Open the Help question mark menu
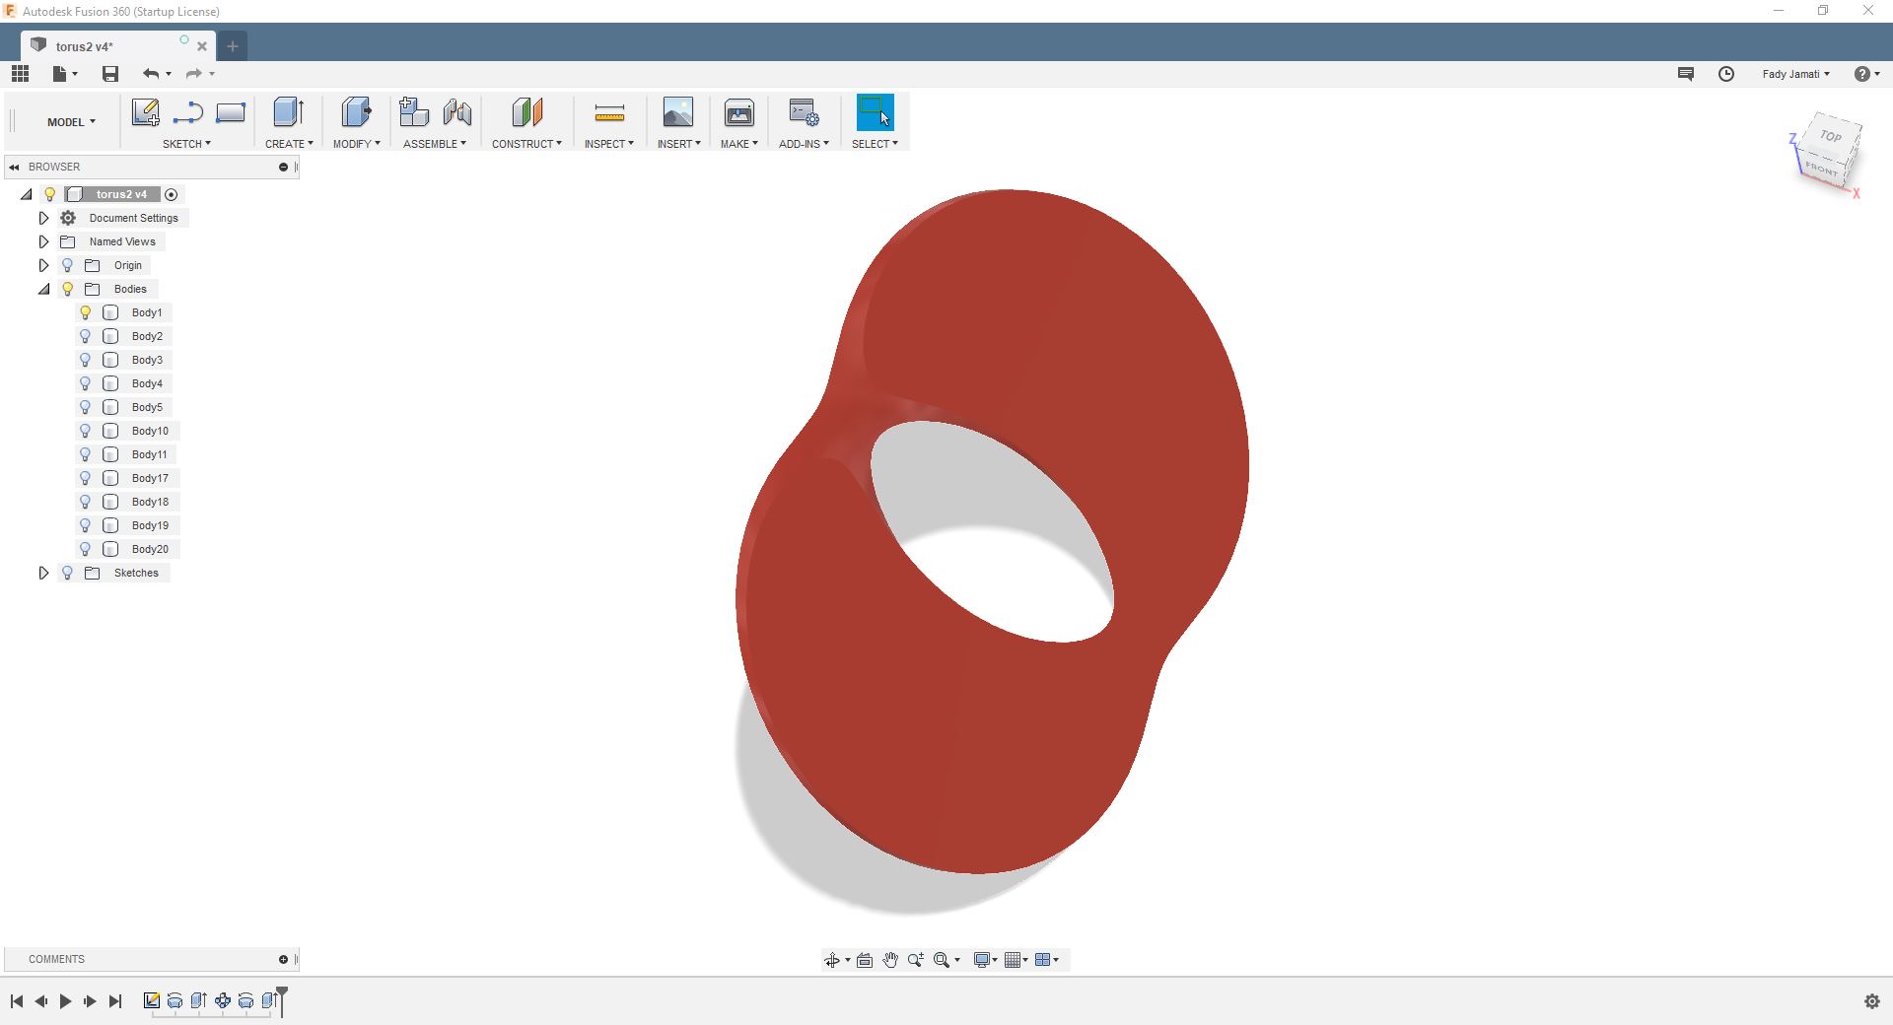The height and width of the screenshot is (1025, 1893). [x=1866, y=74]
